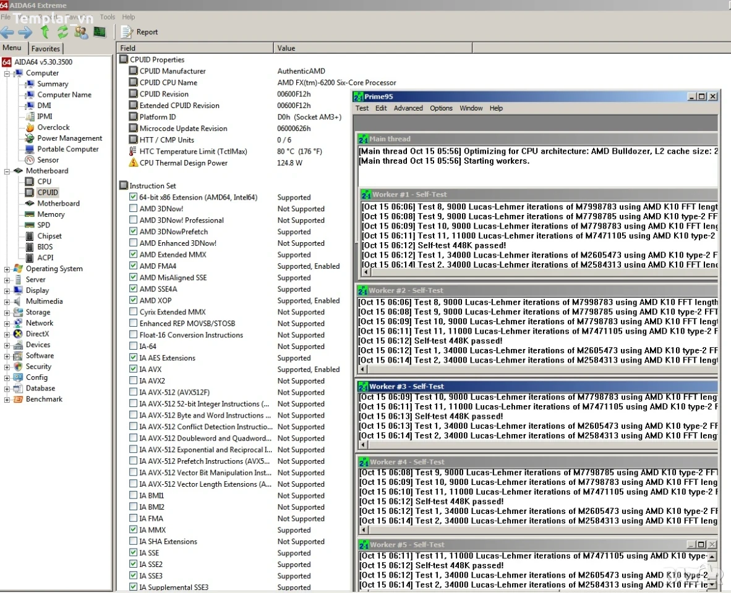Screen dimensions: 731x593
Task: Collapse the Motherboard tree node
Action: click(x=7, y=171)
